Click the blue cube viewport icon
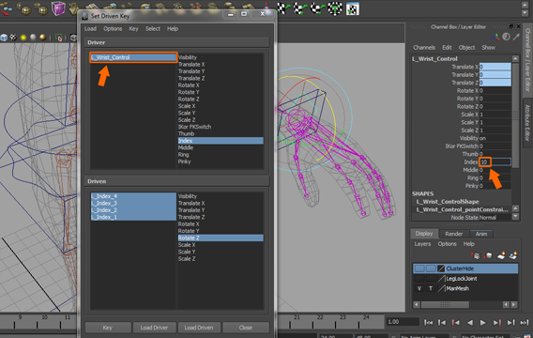The width and height of the screenshot is (533, 338). 4,38
